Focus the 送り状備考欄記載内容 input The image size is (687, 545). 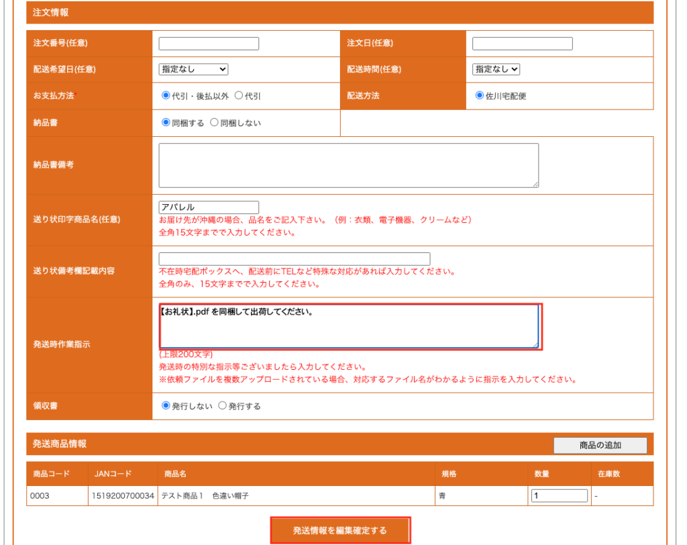[294, 259]
